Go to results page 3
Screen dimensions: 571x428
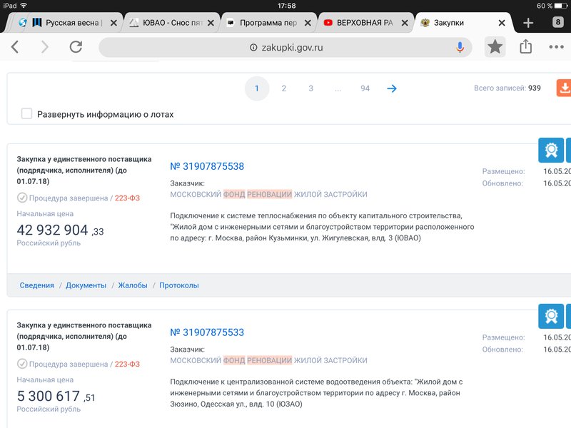click(310, 88)
